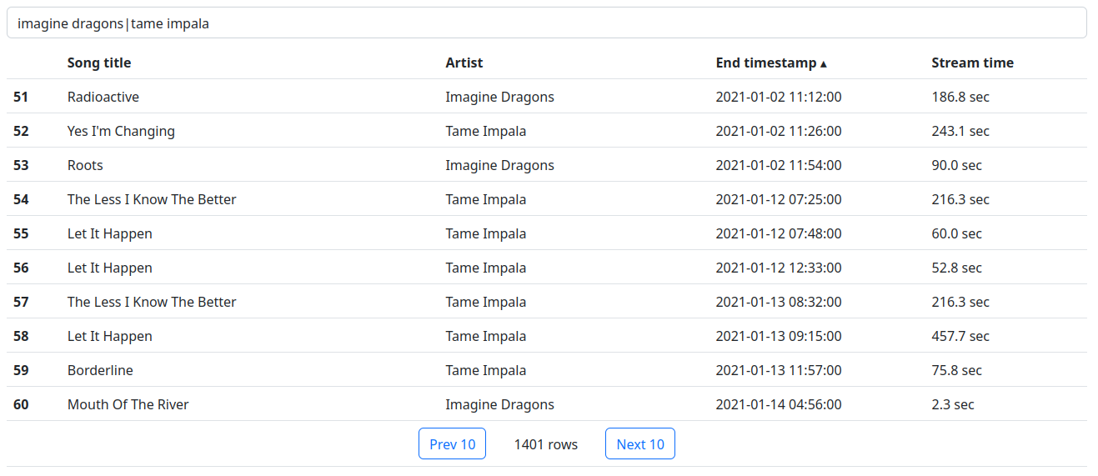This screenshot has width=1098, height=476.
Task: Click timestamp 2021-01-02 11:54:00
Action: tap(779, 165)
